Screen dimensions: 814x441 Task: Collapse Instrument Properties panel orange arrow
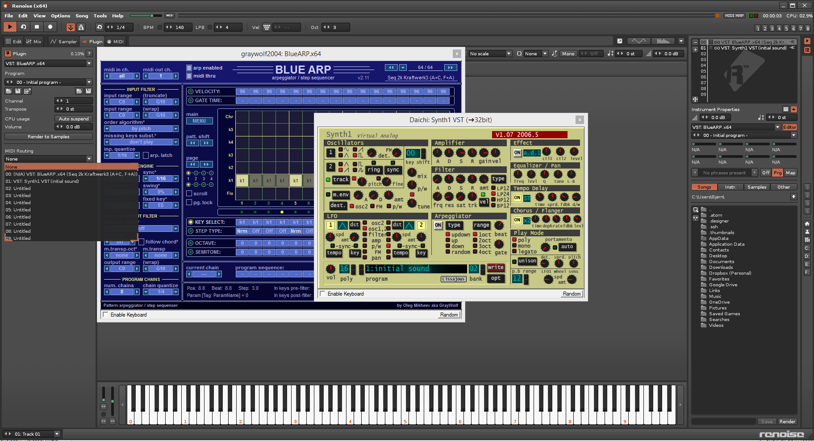(x=794, y=109)
